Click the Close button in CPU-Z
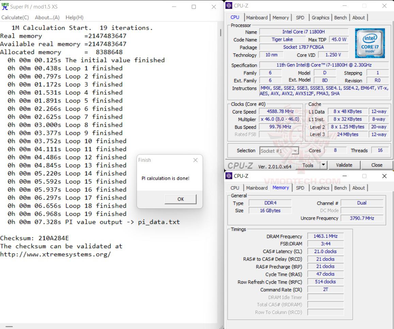This screenshot has width=394, height=329. (377, 165)
